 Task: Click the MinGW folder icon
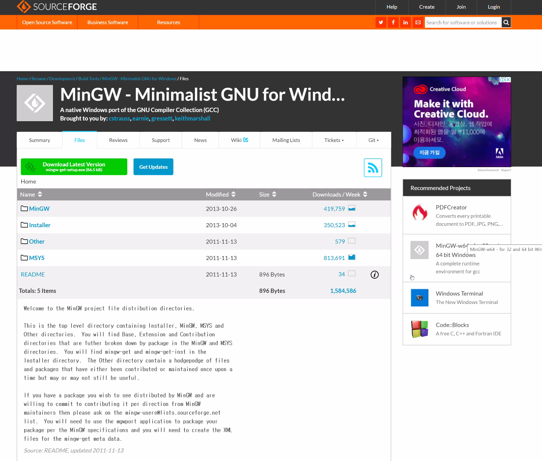click(x=24, y=209)
